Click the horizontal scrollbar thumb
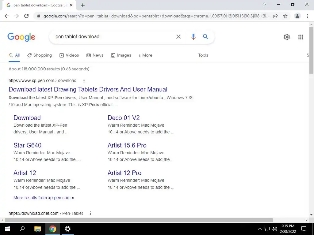 pyautogui.click(x=139, y=220)
